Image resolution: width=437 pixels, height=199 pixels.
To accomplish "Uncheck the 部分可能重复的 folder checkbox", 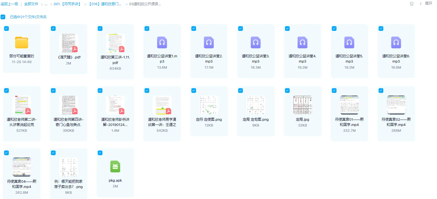I will [7, 29].
